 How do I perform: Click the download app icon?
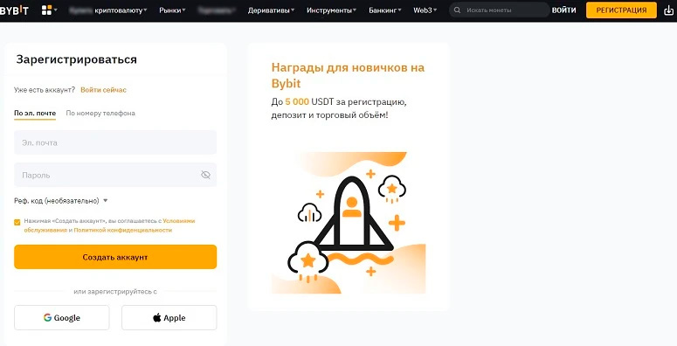(x=668, y=10)
